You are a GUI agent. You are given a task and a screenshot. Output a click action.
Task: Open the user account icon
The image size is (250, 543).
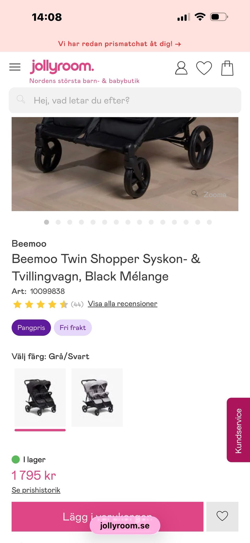point(181,68)
